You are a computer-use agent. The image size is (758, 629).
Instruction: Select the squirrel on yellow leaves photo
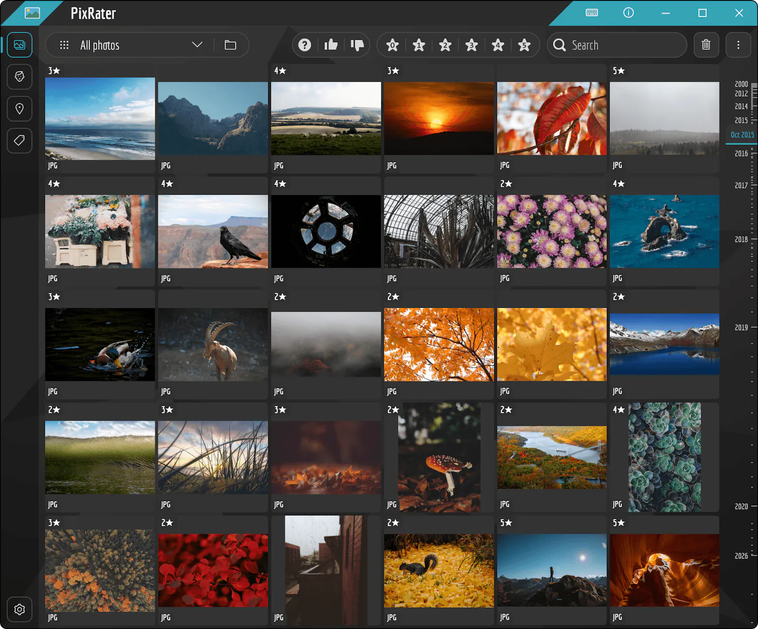click(439, 571)
